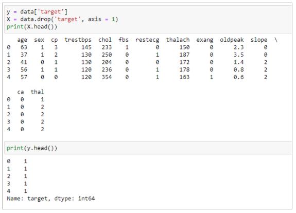The image size is (296, 213).
Task: Click the chol column header
Action: click(105, 40)
